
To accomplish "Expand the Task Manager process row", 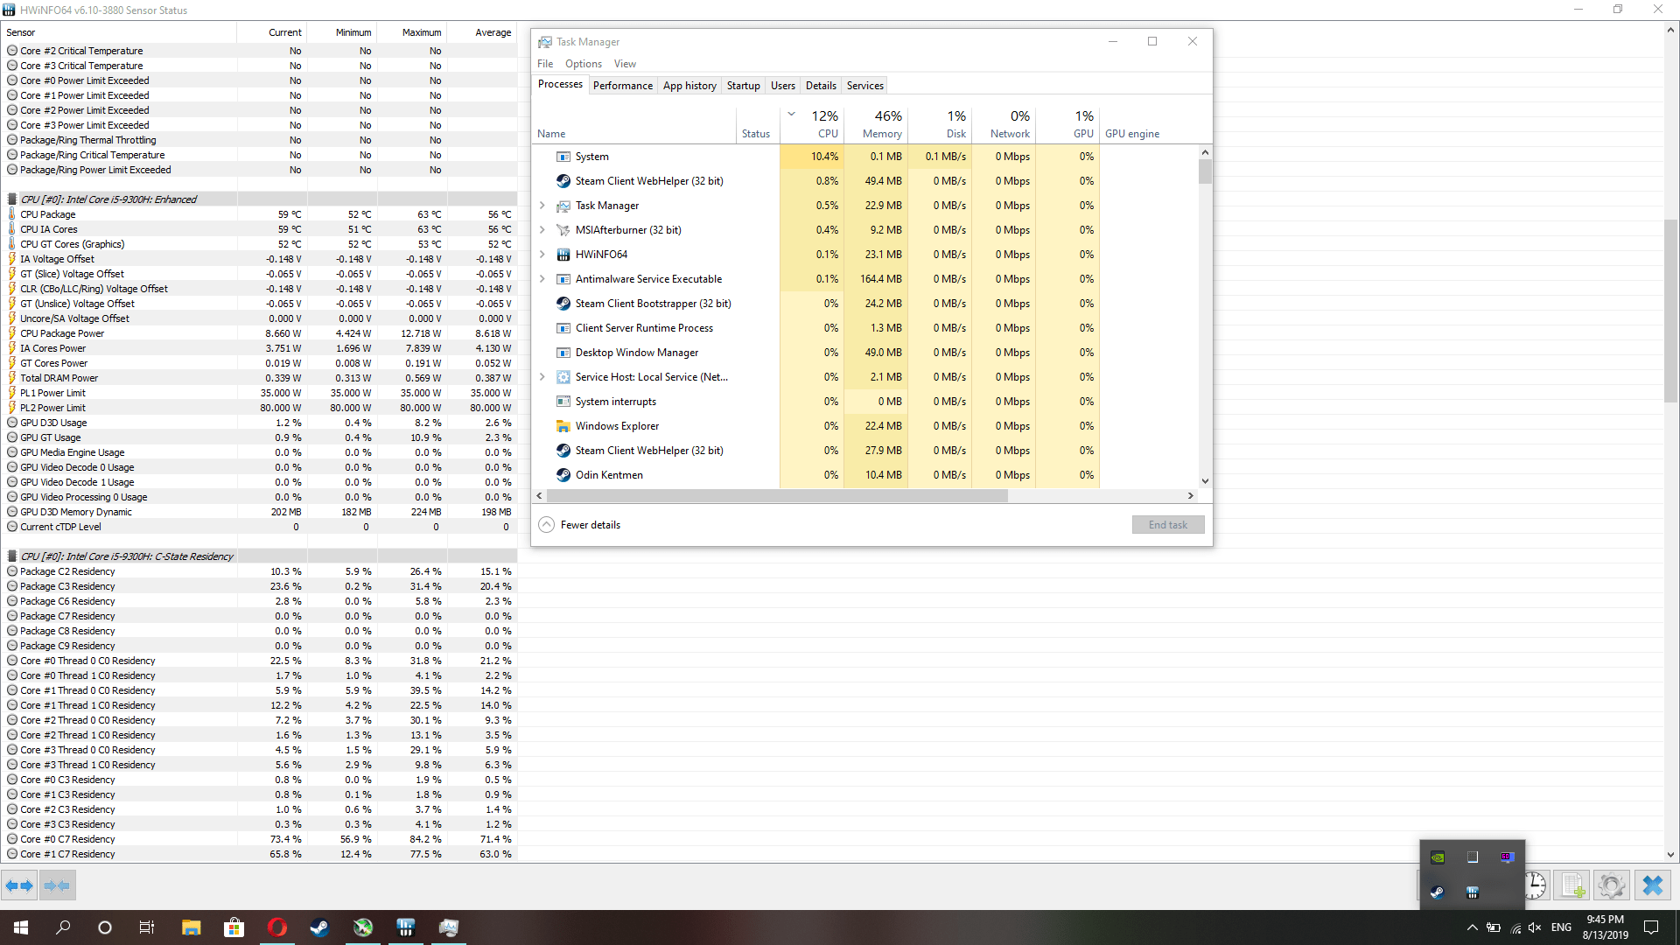I will (542, 206).
